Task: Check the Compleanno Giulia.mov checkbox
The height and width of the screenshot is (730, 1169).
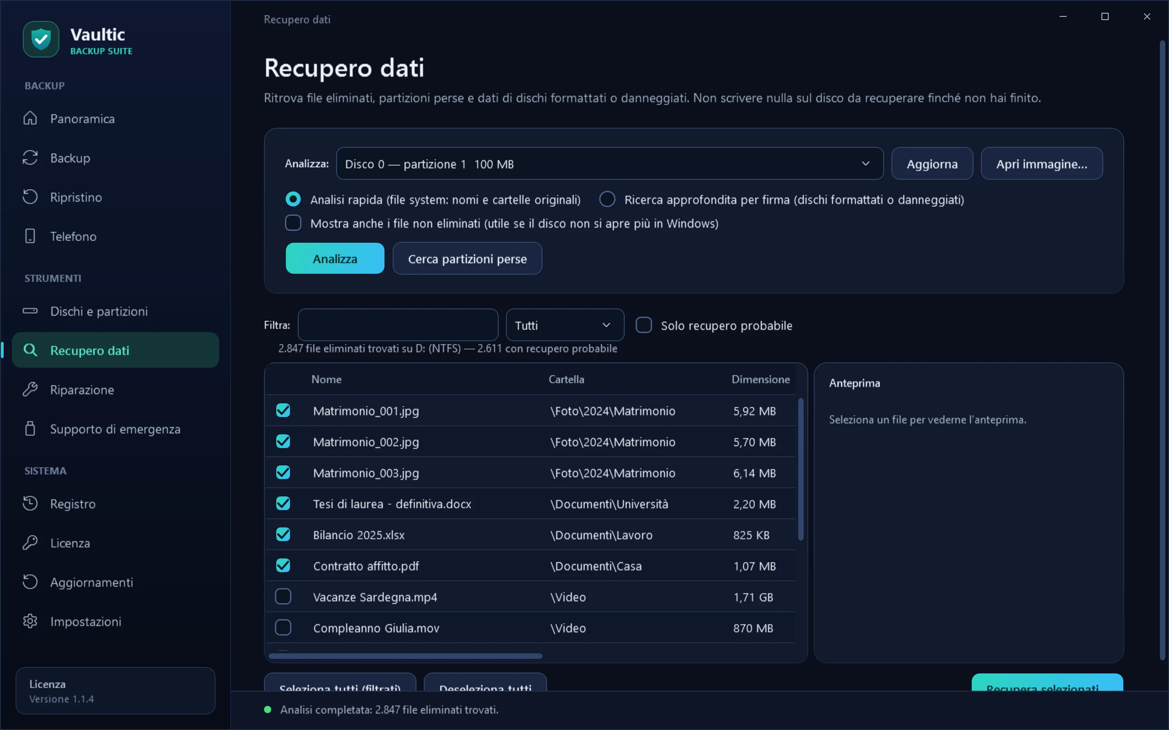Action: pos(283,628)
